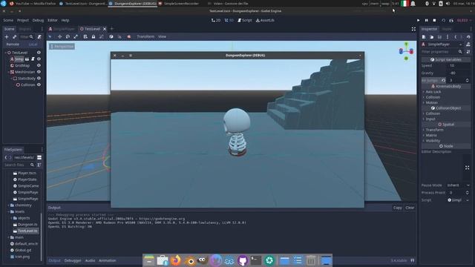Click the script icon on SimplePlayer node

[33, 59]
